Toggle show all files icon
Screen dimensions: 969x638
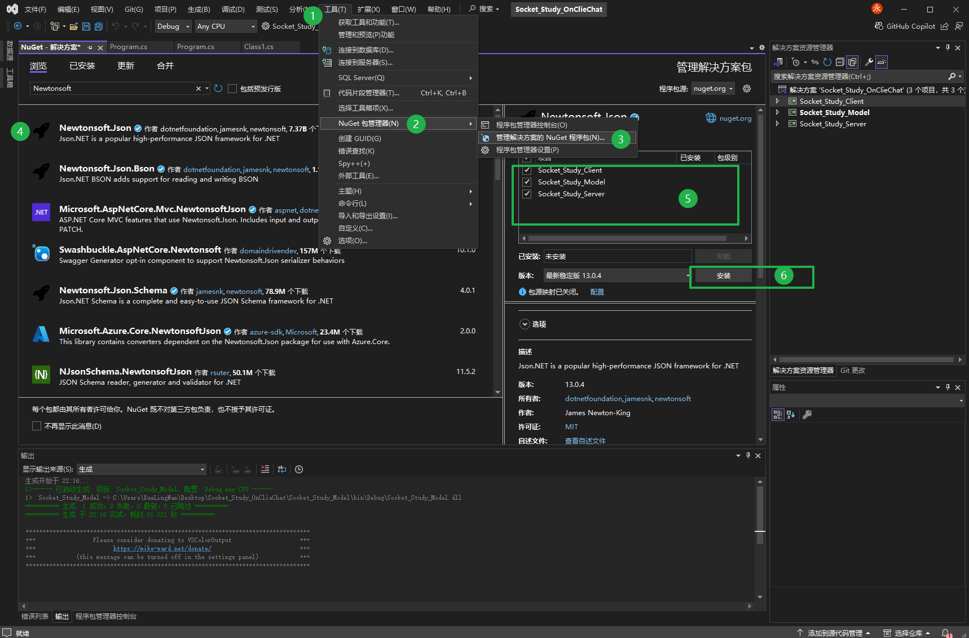pos(852,62)
